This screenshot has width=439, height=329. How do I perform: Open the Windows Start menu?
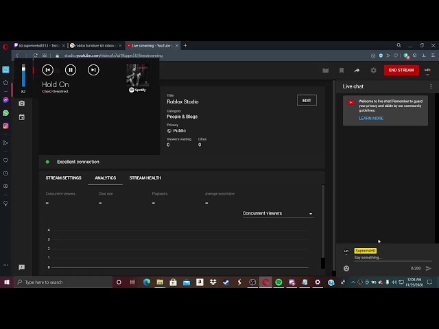point(6,282)
